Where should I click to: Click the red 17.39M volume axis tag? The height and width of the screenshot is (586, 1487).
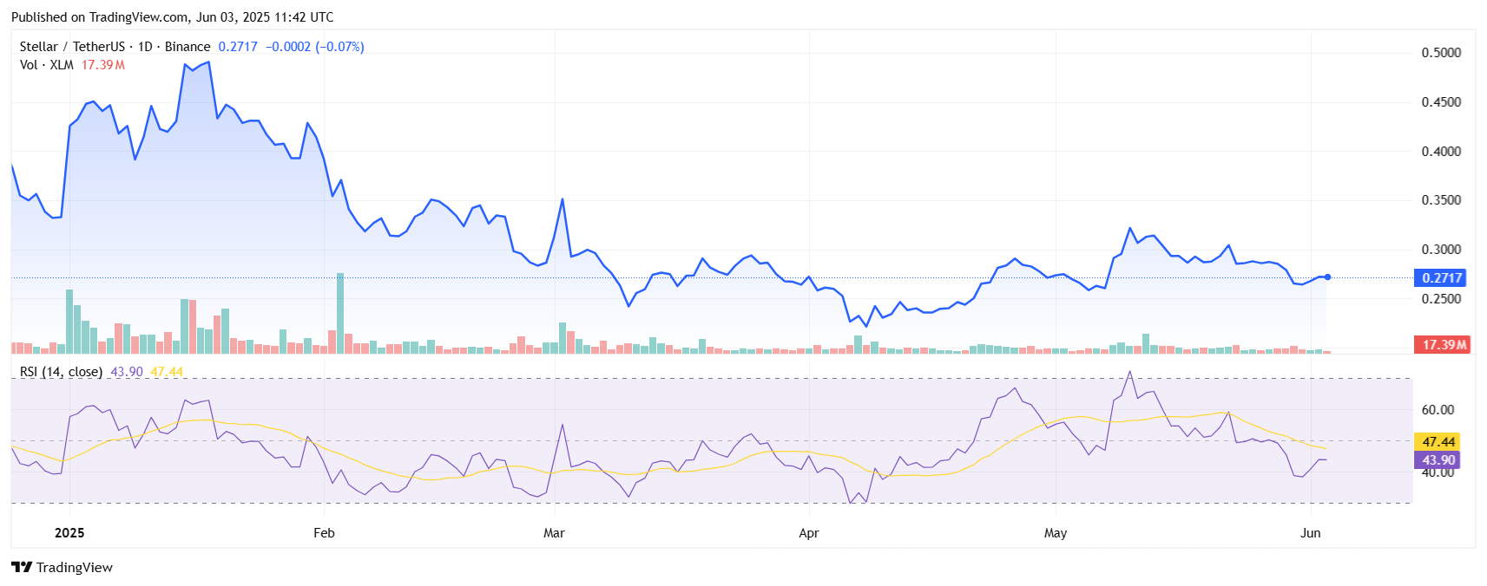click(1442, 345)
